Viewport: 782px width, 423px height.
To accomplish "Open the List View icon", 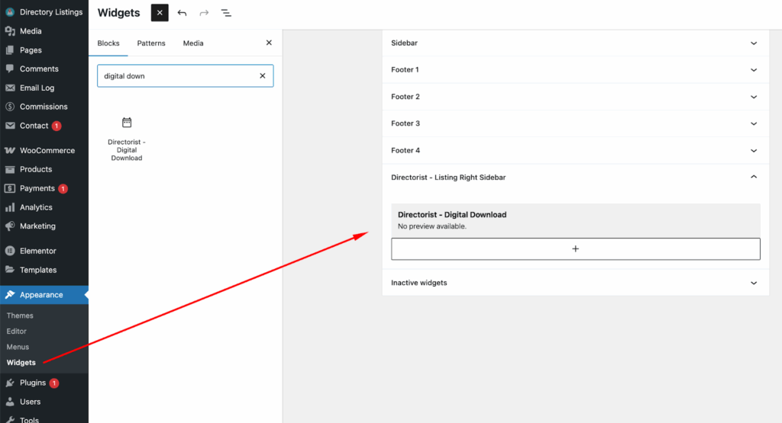I will (226, 13).
